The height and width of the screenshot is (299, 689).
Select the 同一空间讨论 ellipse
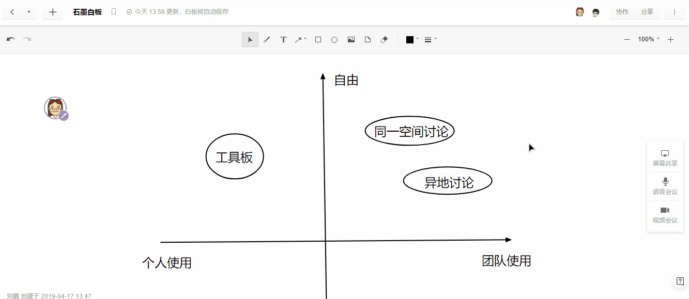[x=410, y=131]
